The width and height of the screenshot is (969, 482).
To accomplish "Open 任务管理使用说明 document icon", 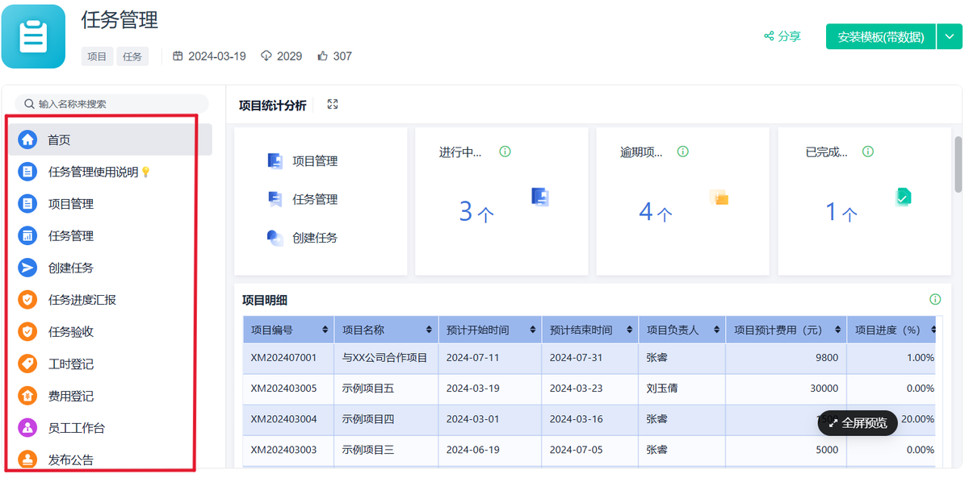I will tap(27, 172).
